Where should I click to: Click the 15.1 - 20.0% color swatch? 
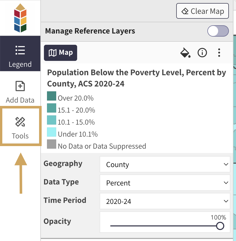tap(52, 108)
